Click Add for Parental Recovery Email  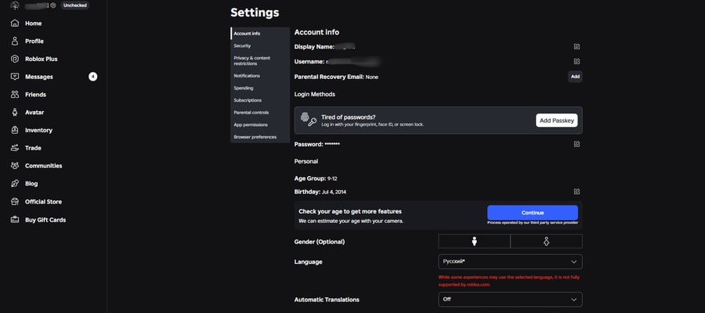575,77
